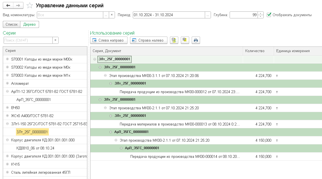The height and width of the screenshot is (179, 322).
Task: Open Передача материалов в производство МК00-000013
Action: click(180, 124)
